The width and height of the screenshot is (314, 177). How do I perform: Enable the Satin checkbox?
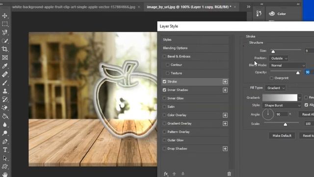[164, 107]
